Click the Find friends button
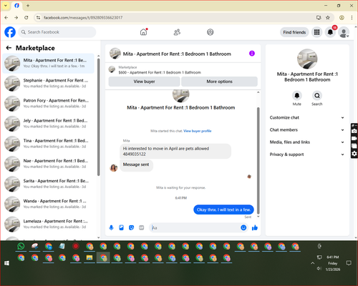The height and width of the screenshot is (286, 358). (x=294, y=32)
